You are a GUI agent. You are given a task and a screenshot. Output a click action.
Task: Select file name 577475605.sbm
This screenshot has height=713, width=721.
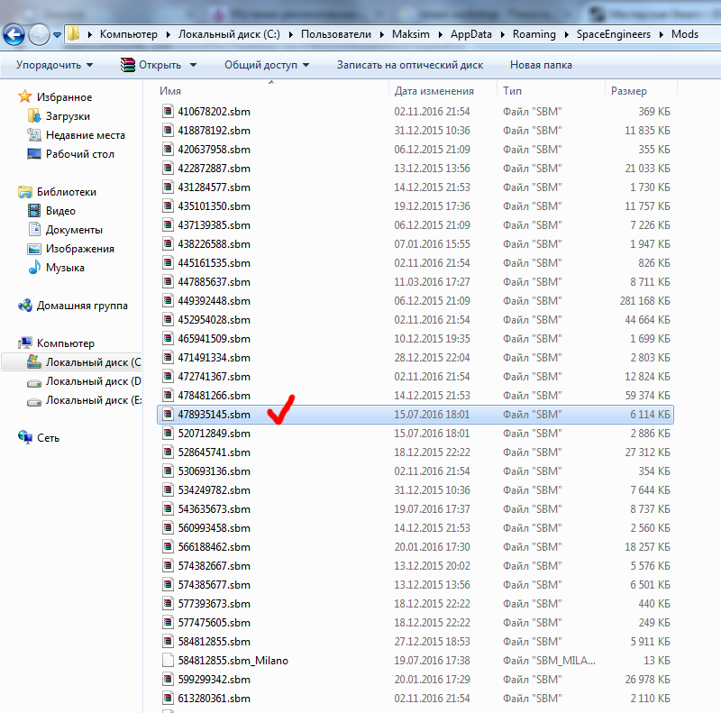click(x=214, y=622)
